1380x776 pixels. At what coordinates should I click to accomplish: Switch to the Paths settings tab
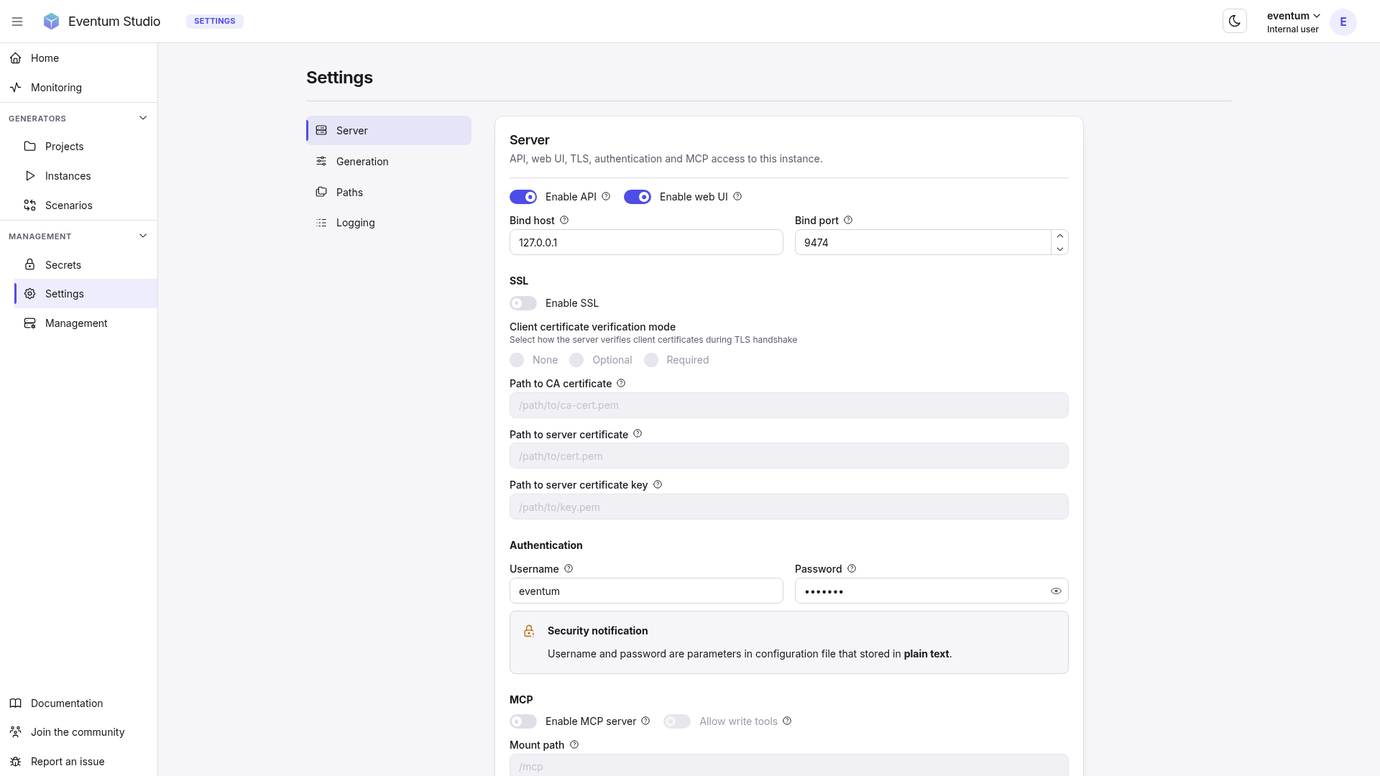[x=389, y=193]
